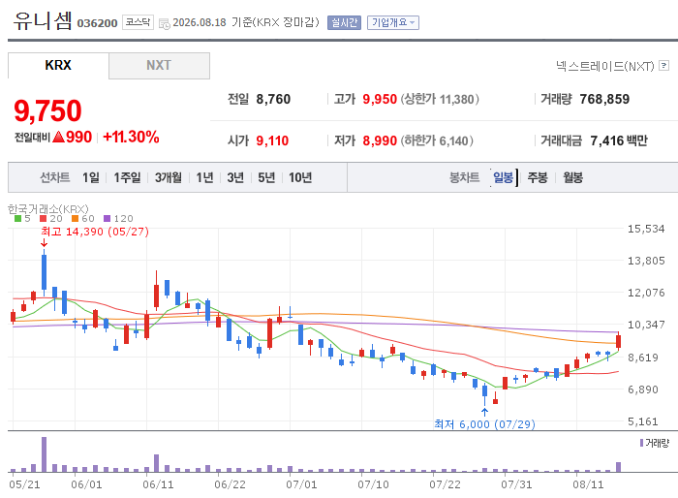The width and height of the screenshot is (678, 498).
Task: Select the 1주일 line chart period
Action: point(127,177)
